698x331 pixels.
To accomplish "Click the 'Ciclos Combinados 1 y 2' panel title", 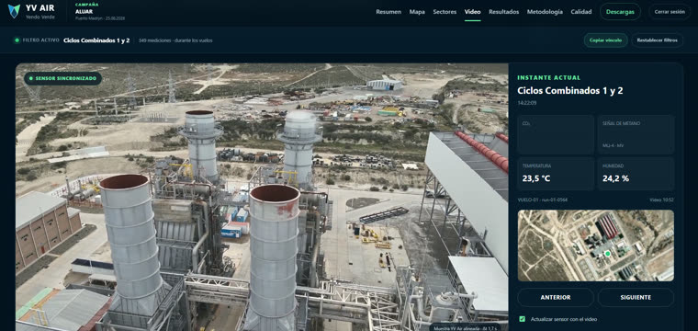I will click(x=570, y=90).
